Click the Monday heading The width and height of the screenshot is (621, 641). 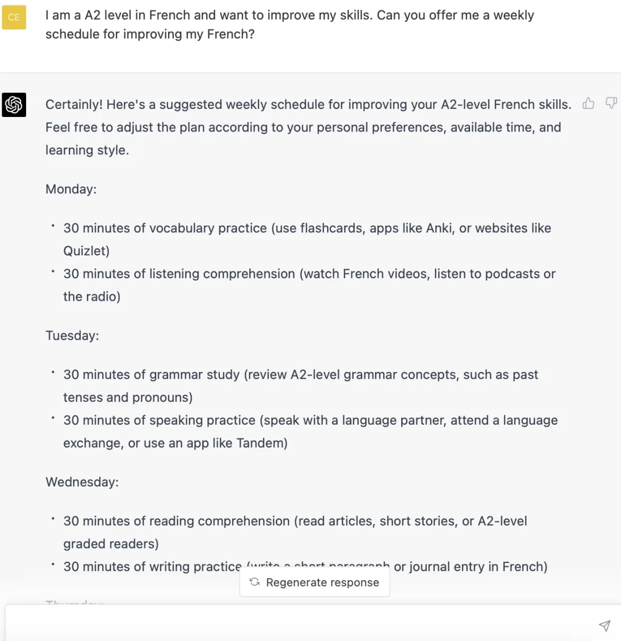(x=71, y=189)
